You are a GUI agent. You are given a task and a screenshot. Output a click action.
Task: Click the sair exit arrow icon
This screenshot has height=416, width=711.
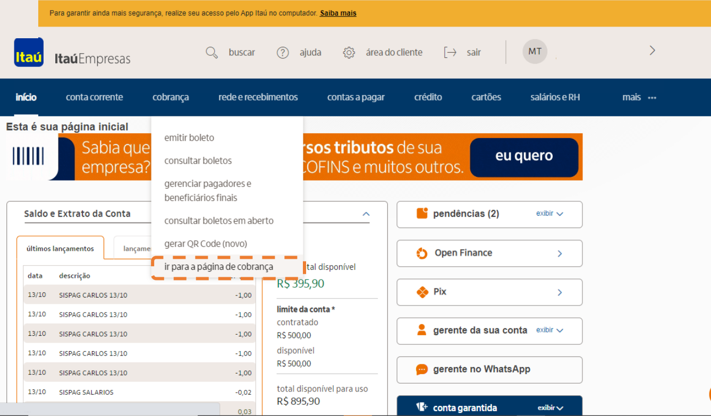pyautogui.click(x=450, y=53)
